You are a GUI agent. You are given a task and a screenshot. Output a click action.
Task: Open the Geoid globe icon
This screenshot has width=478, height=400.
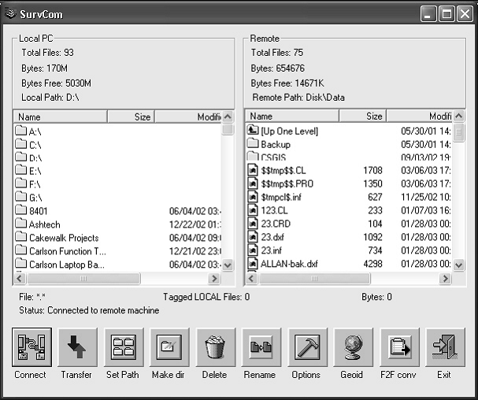(x=352, y=347)
